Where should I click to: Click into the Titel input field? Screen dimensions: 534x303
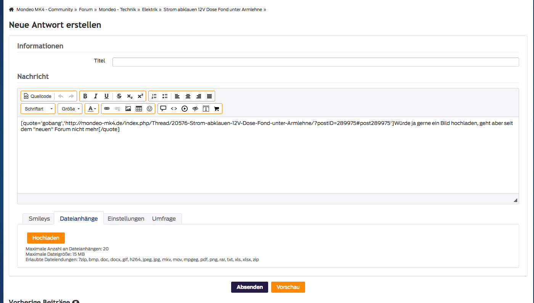(315, 62)
